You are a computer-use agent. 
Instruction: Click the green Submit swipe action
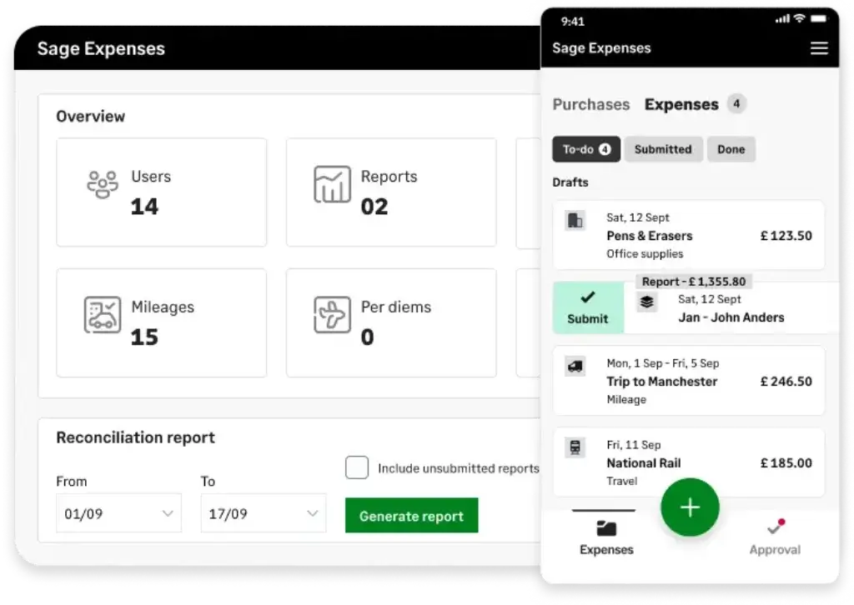tap(588, 307)
